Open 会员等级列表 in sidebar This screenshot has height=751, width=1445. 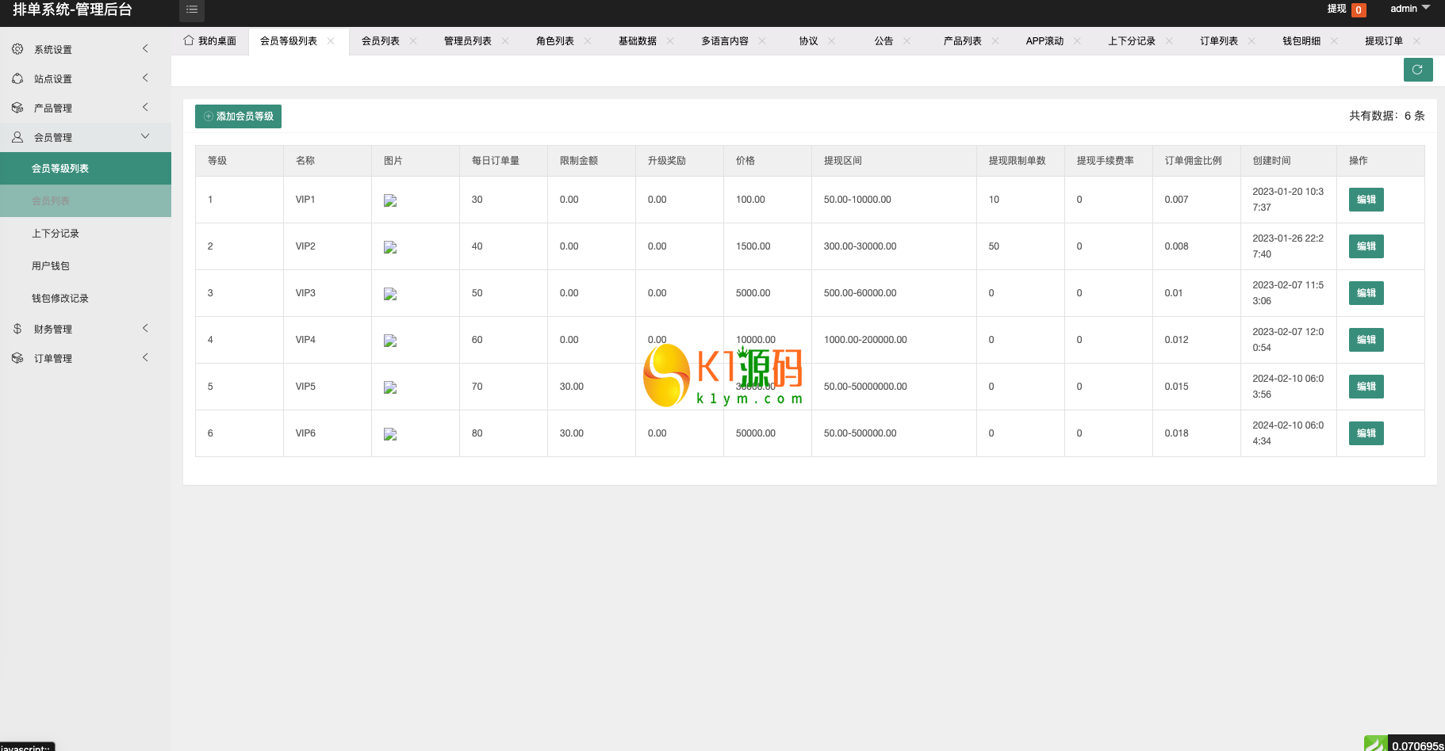click(86, 169)
